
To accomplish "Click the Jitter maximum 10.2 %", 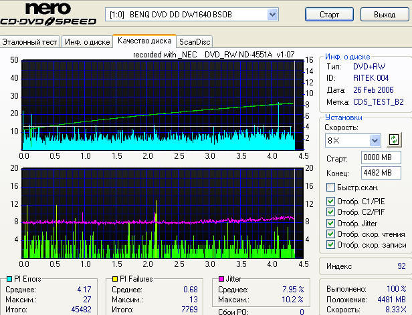I will point(293,300).
